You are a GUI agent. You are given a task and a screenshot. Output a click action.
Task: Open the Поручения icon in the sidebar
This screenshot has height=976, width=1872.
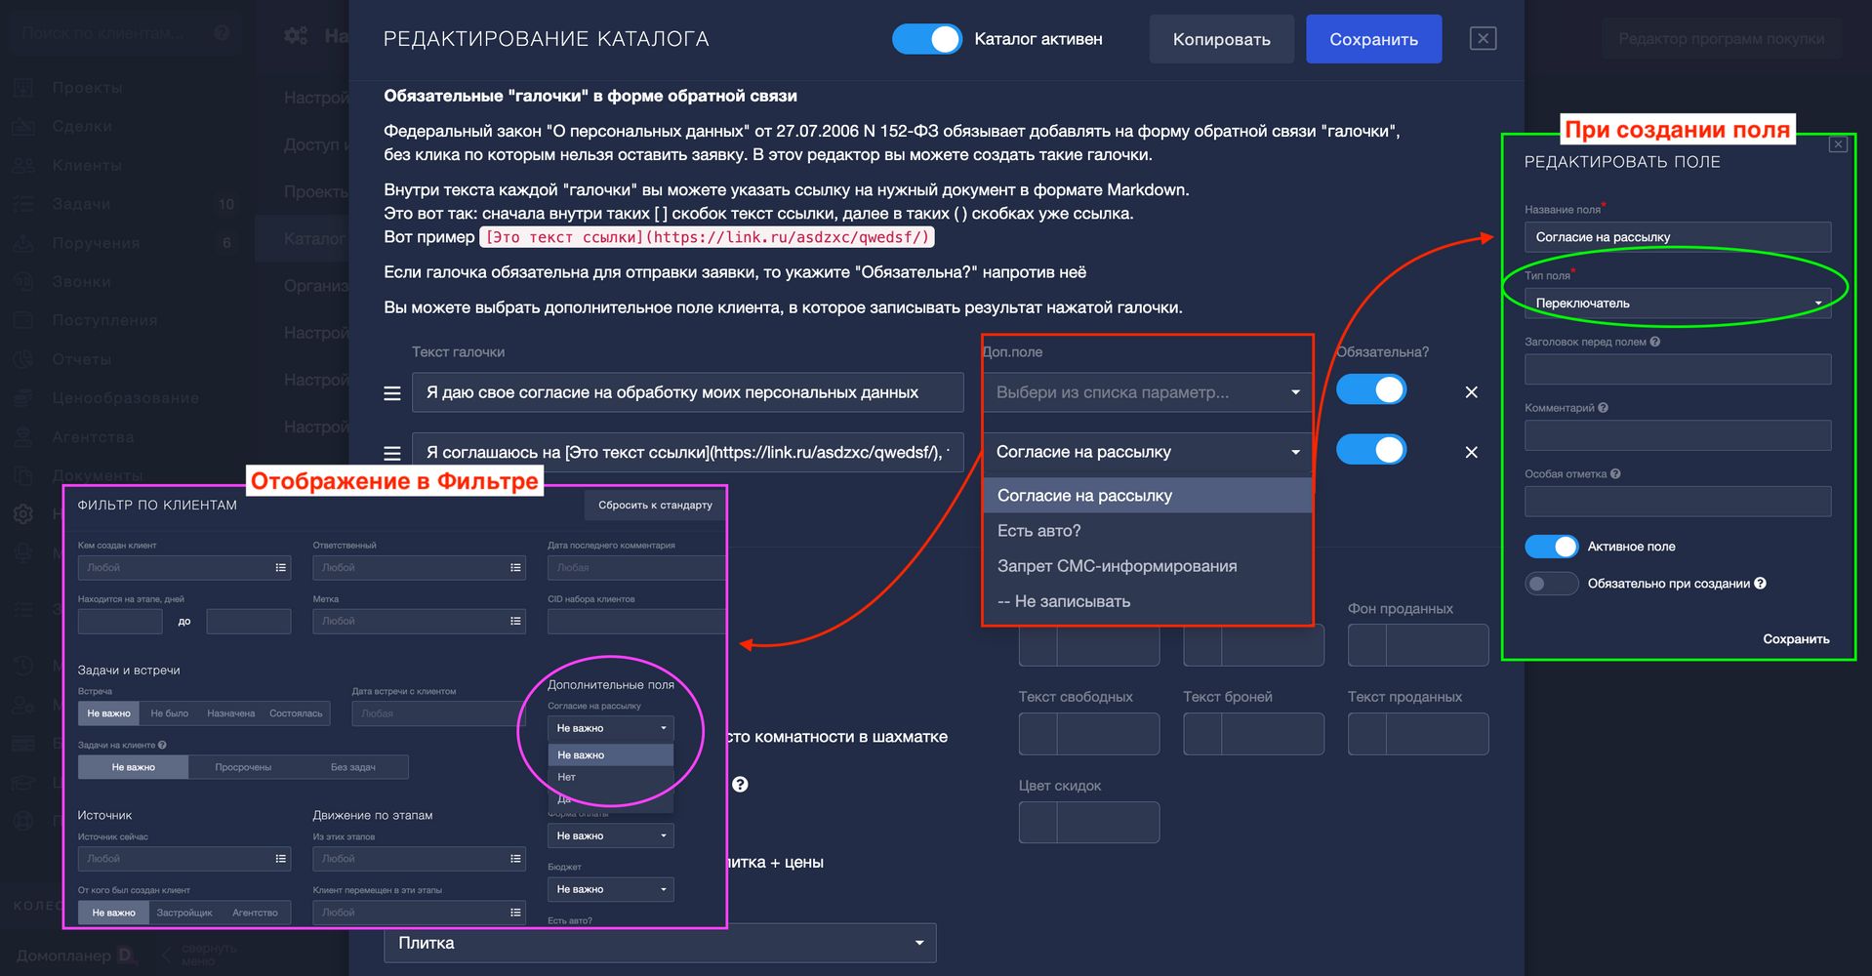[x=23, y=243]
